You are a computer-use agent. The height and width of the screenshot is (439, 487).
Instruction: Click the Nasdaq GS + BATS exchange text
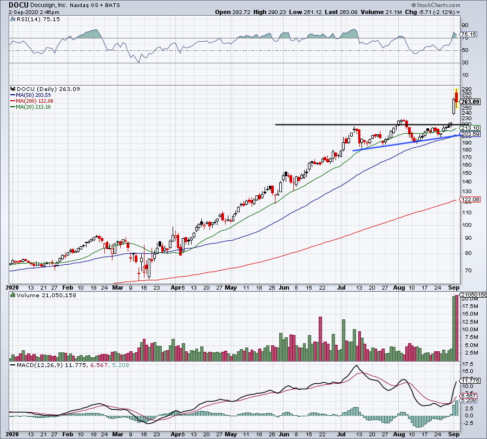[x=95, y=5]
